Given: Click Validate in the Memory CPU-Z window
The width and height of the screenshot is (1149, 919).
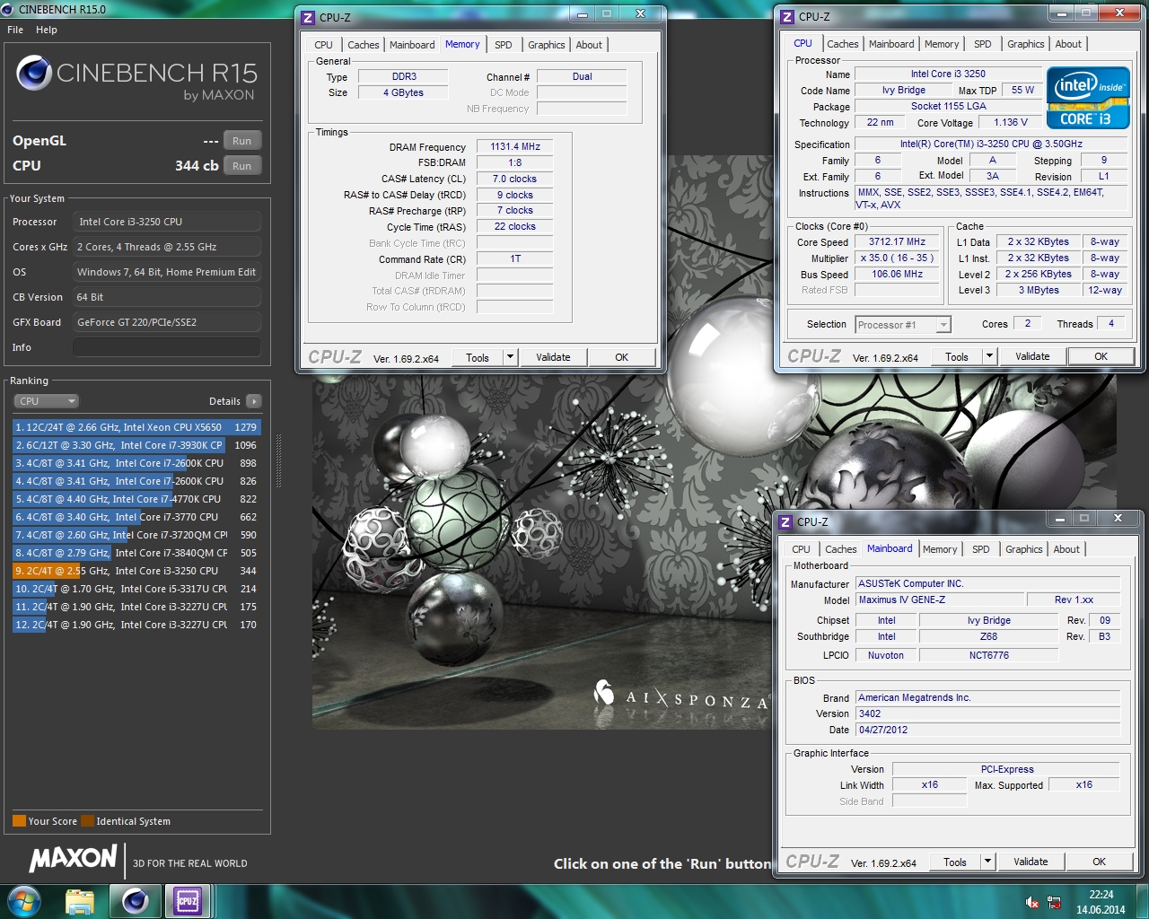Looking at the screenshot, I should 553,357.
